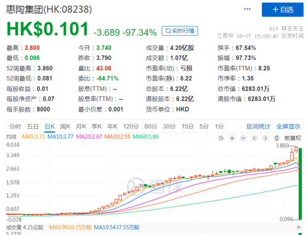Zoom out chart with minus icon
The image size is (308, 235).
click(243, 138)
